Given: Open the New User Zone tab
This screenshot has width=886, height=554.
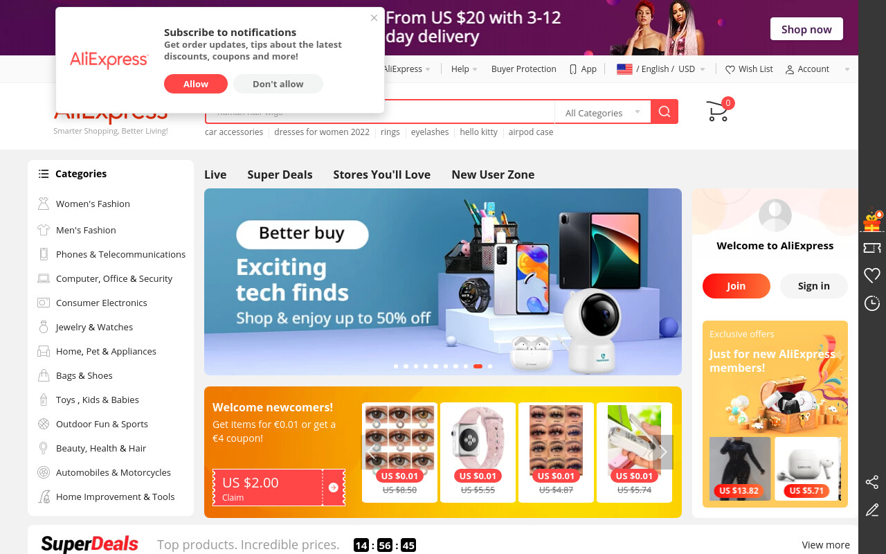Looking at the screenshot, I should [493, 175].
